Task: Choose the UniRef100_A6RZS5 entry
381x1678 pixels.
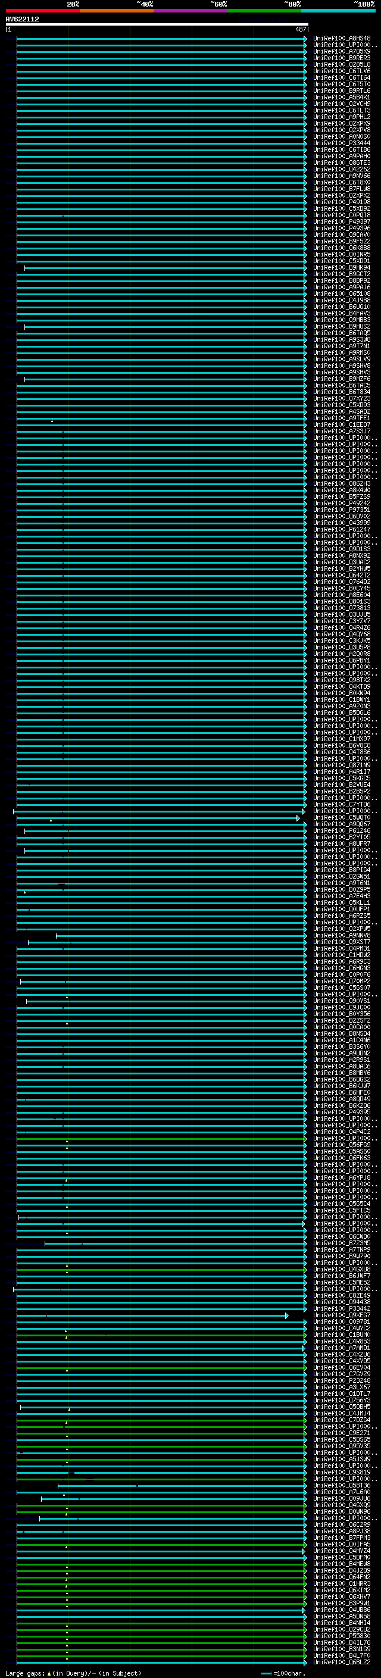Action: (x=341, y=915)
